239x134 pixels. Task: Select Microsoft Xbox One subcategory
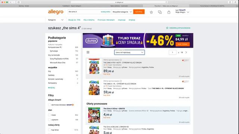pyautogui.click(x=58, y=63)
